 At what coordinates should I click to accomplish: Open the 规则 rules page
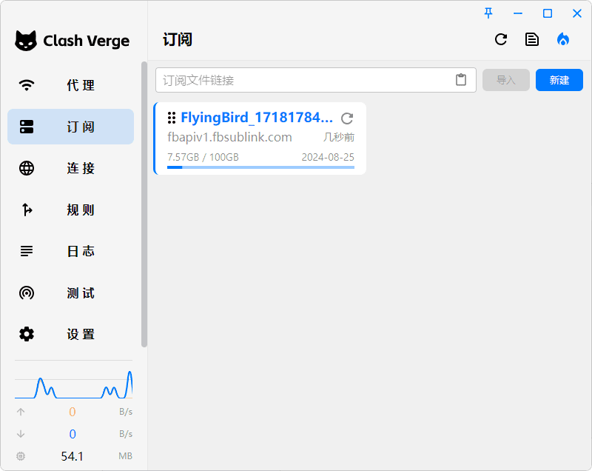(x=70, y=210)
